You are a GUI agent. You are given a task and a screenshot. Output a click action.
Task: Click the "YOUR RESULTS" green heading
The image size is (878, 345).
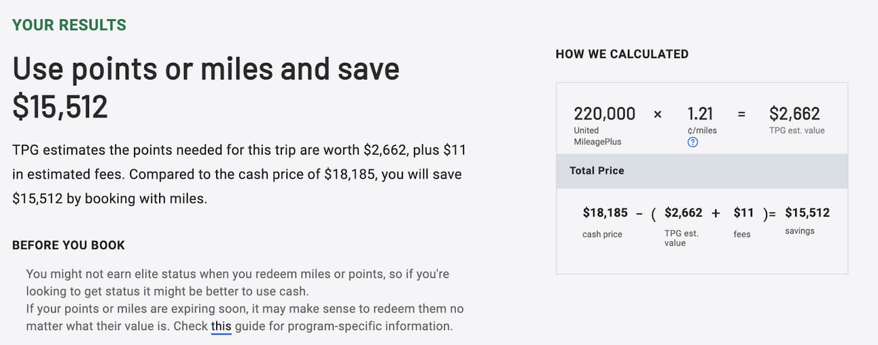tap(69, 25)
